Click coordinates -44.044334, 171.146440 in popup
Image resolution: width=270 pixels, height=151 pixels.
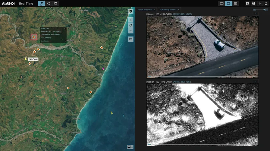coord(51,35)
